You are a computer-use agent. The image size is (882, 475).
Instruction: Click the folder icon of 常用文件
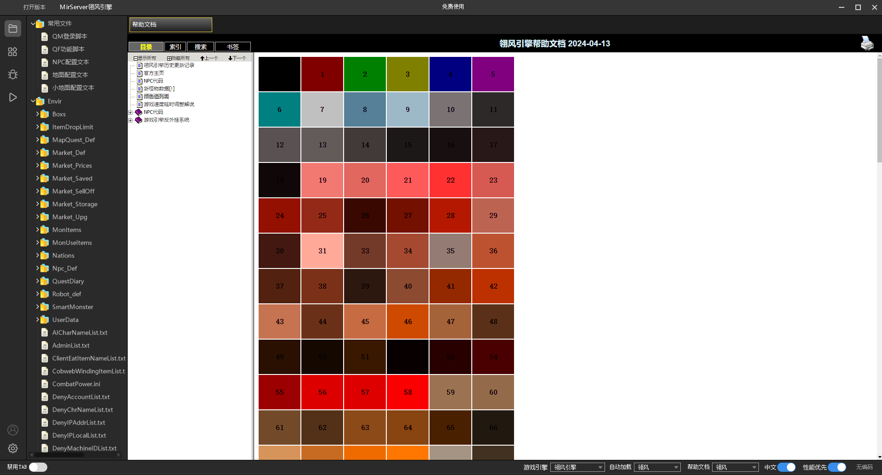tap(40, 23)
